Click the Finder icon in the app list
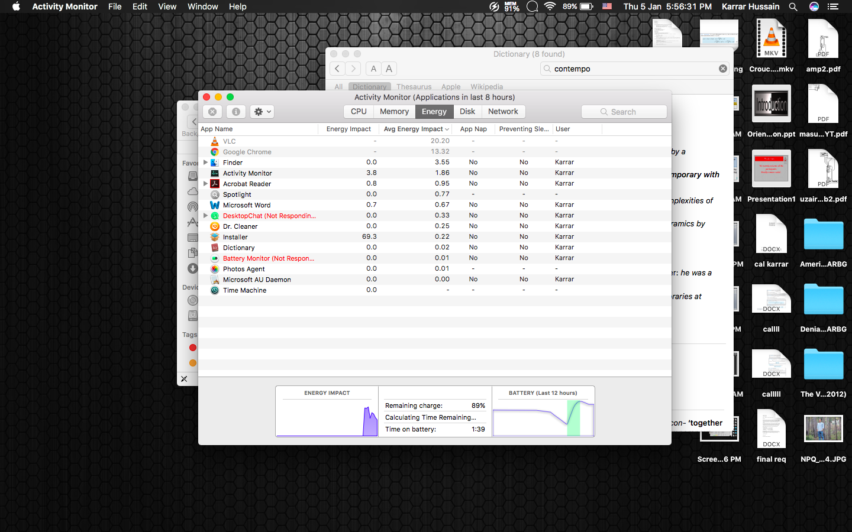The width and height of the screenshot is (852, 532). [x=215, y=163]
